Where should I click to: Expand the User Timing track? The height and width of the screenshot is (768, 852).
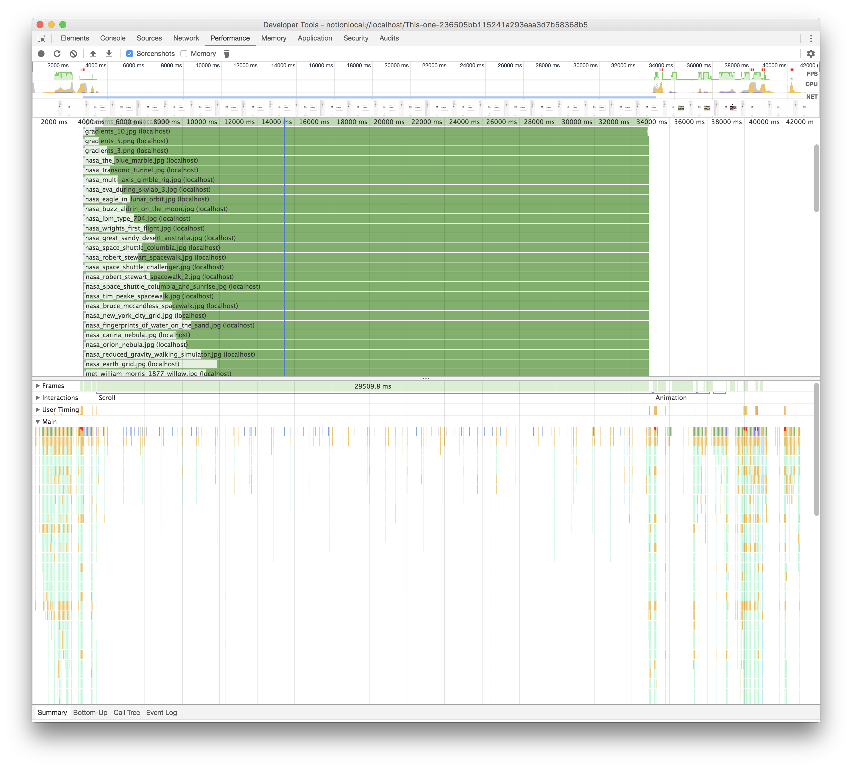click(x=38, y=409)
